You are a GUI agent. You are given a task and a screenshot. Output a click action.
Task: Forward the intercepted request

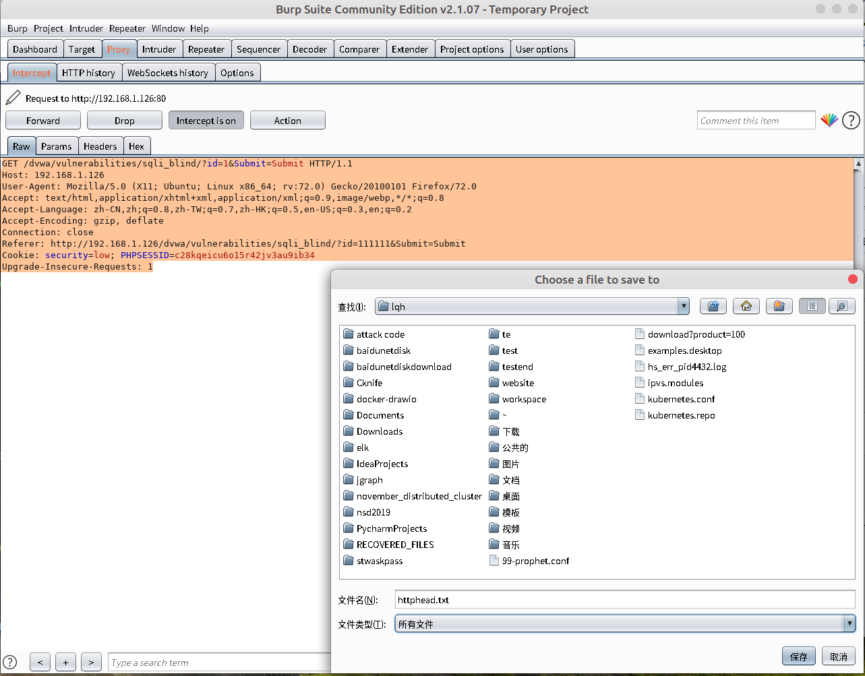(x=43, y=121)
